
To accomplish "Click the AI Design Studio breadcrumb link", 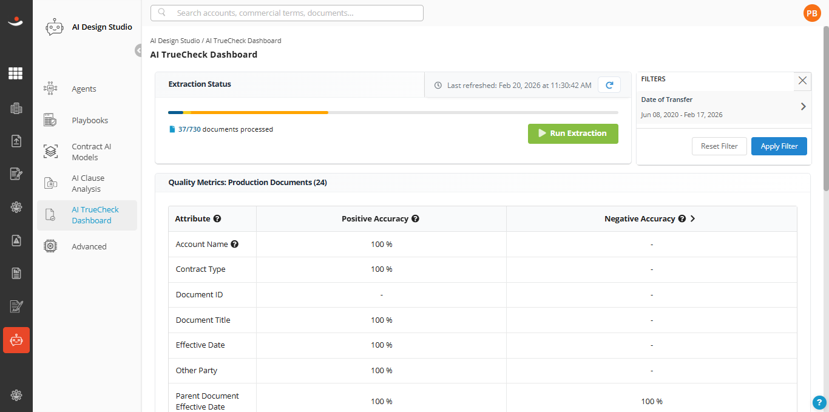I will (x=175, y=41).
